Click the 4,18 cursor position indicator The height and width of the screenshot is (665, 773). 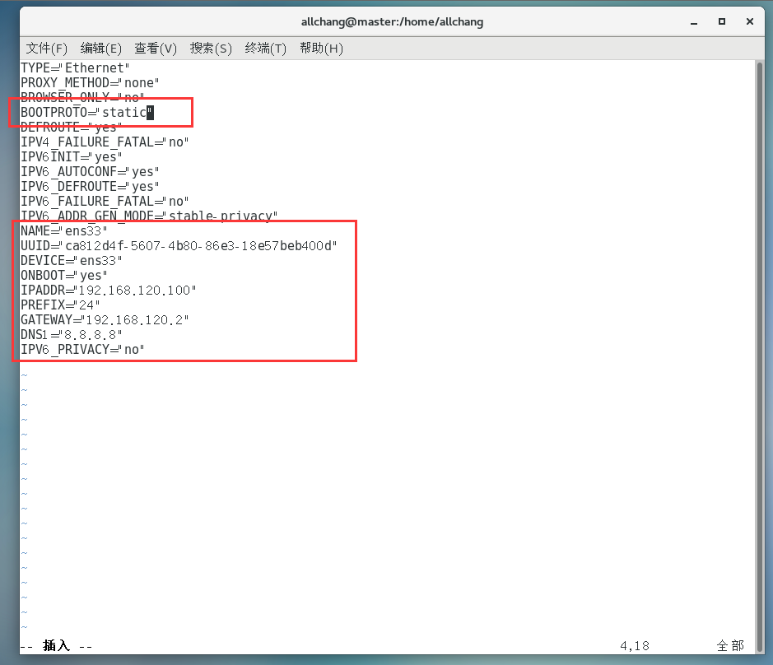635,646
